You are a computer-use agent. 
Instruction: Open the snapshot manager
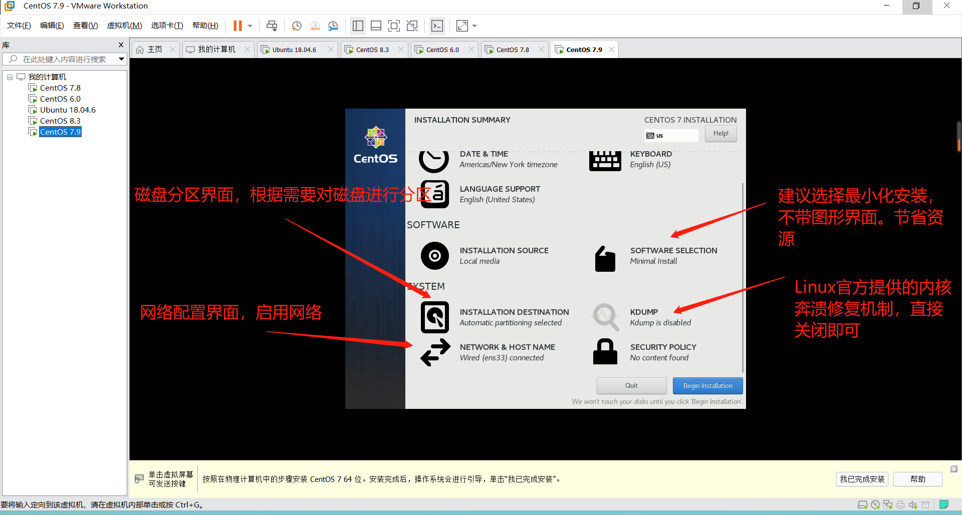[333, 26]
